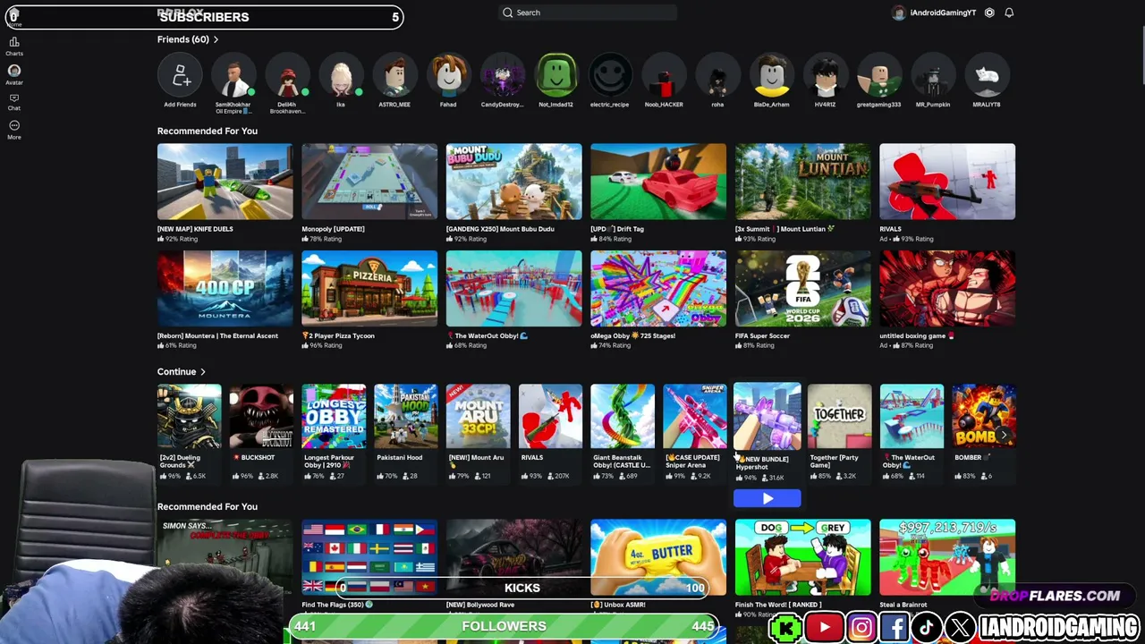
Task: Open the notifications bell
Action: tap(1009, 13)
